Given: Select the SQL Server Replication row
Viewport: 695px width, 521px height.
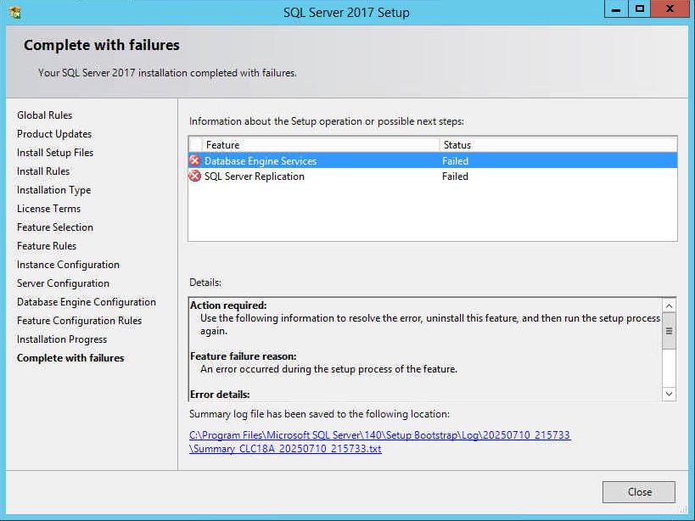Looking at the screenshot, I should tap(433, 176).
